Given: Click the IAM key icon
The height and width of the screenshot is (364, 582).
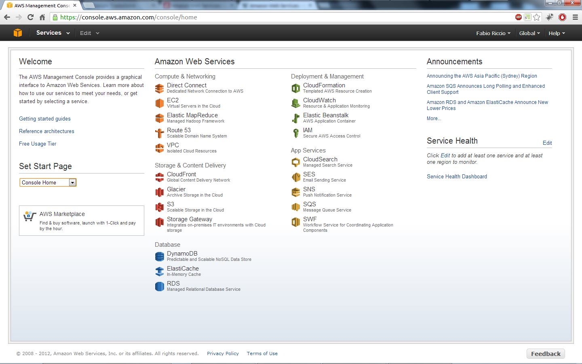Looking at the screenshot, I should point(296,133).
